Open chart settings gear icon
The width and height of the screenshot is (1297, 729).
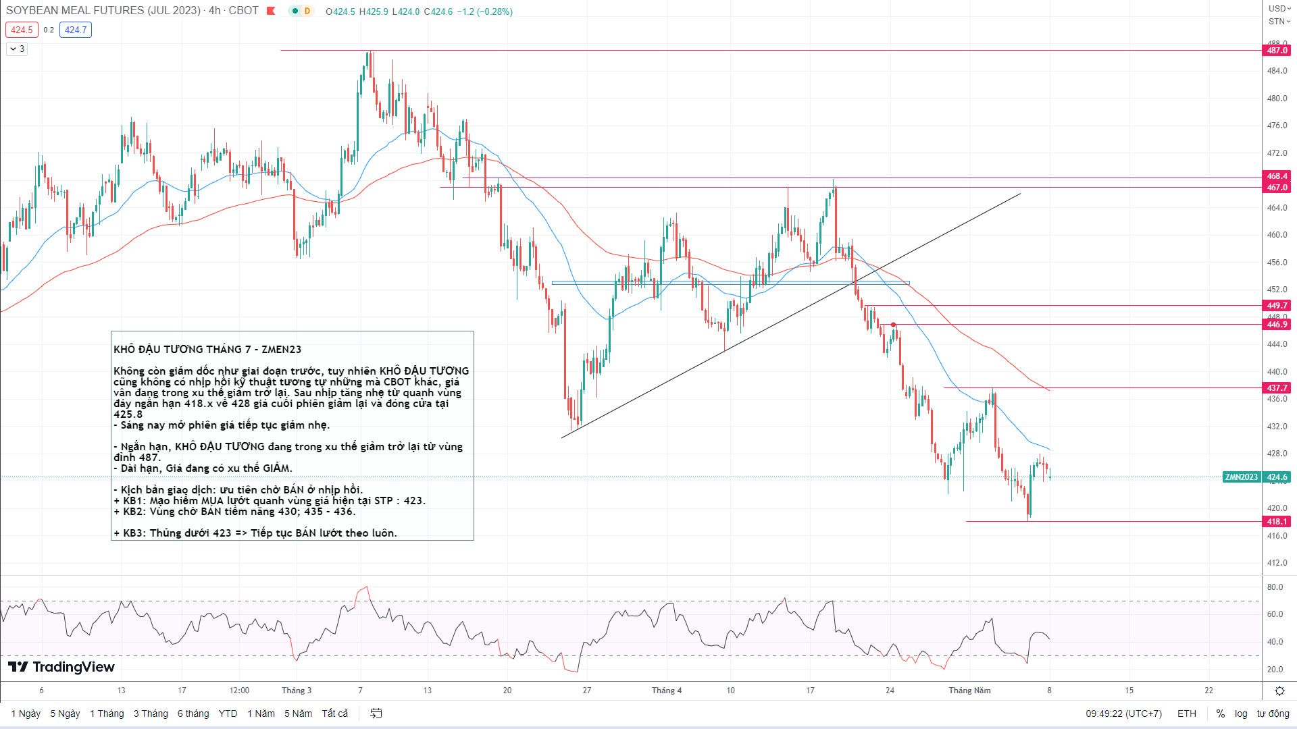[1279, 691]
